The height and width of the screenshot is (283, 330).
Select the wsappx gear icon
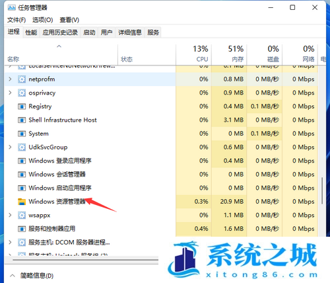(x=22, y=215)
